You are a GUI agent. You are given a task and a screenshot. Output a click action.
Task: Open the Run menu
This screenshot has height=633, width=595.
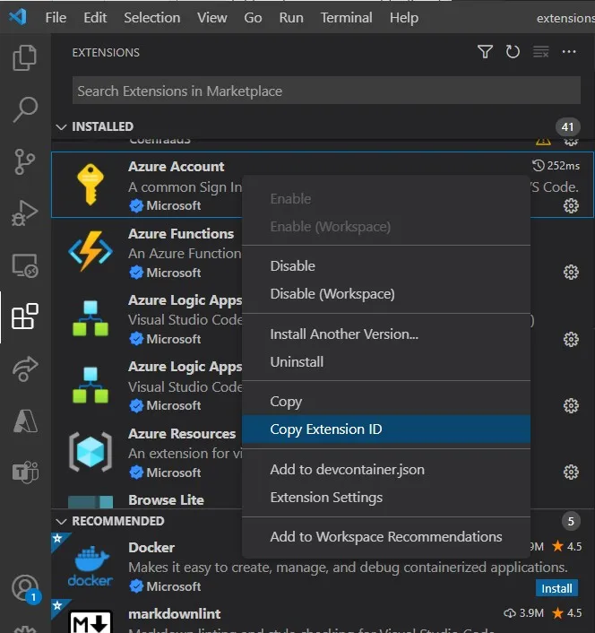click(291, 18)
